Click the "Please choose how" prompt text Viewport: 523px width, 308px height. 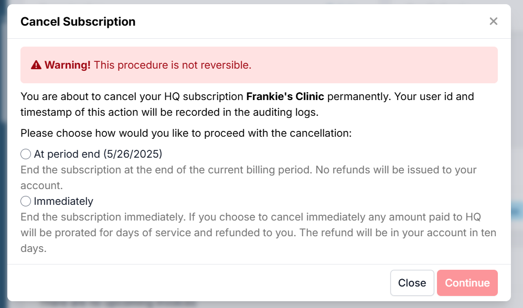pyautogui.click(x=186, y=133)
